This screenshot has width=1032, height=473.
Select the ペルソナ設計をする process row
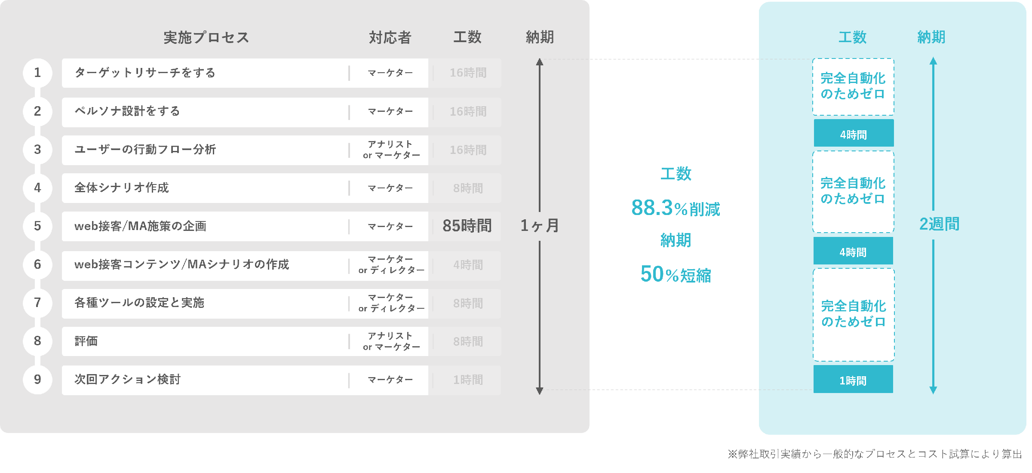click(282, 112)
